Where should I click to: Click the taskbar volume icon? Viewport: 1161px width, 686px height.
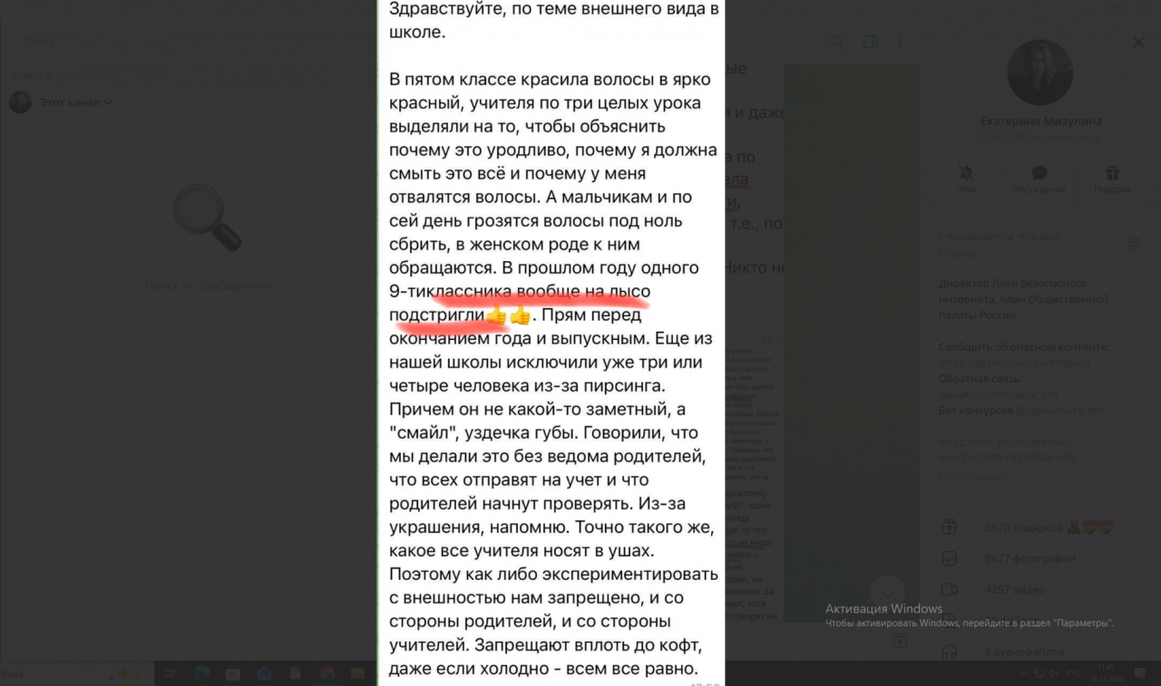coord(1055,673)
